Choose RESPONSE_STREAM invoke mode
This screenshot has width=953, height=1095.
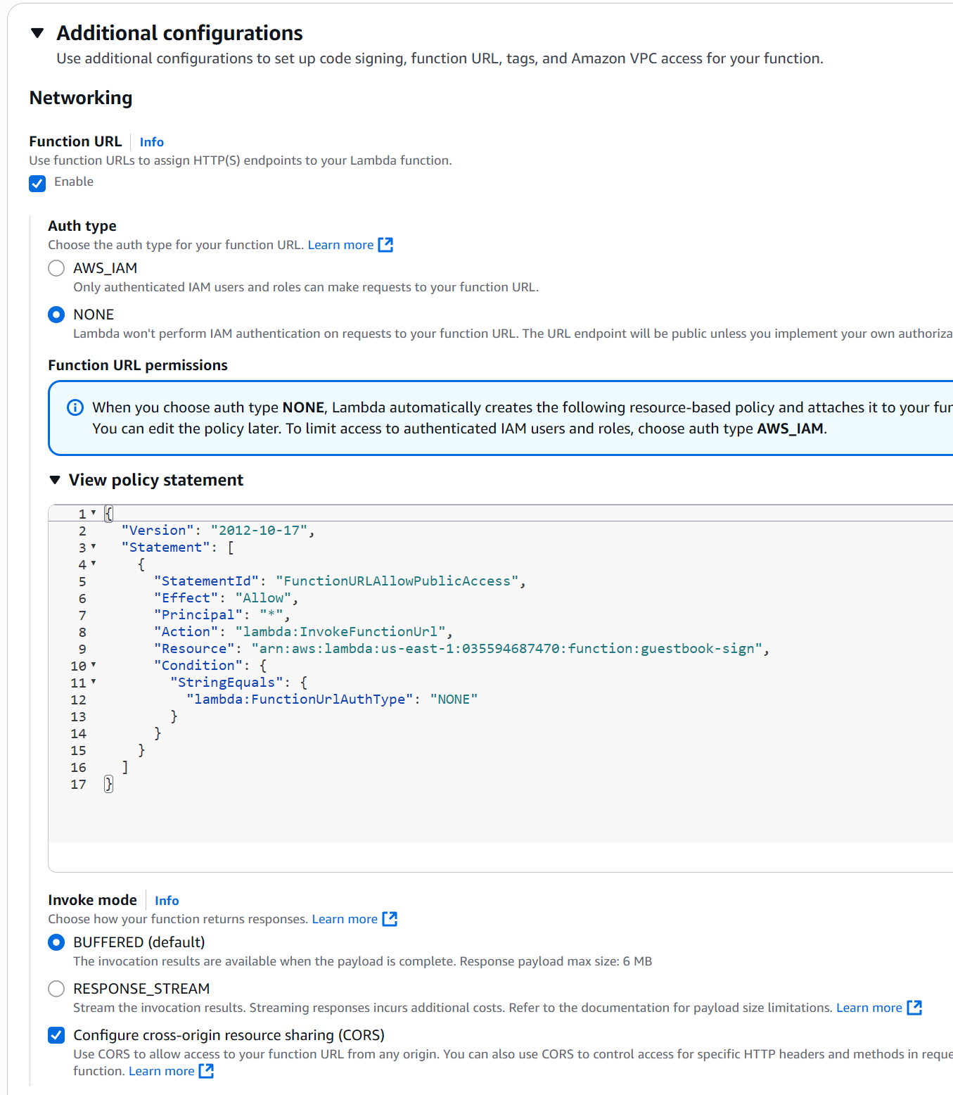coord(56,989)
